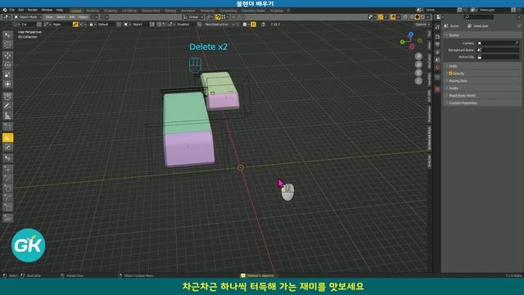Click the Background Scene field

pyautogui.click(x=498, y=50)
